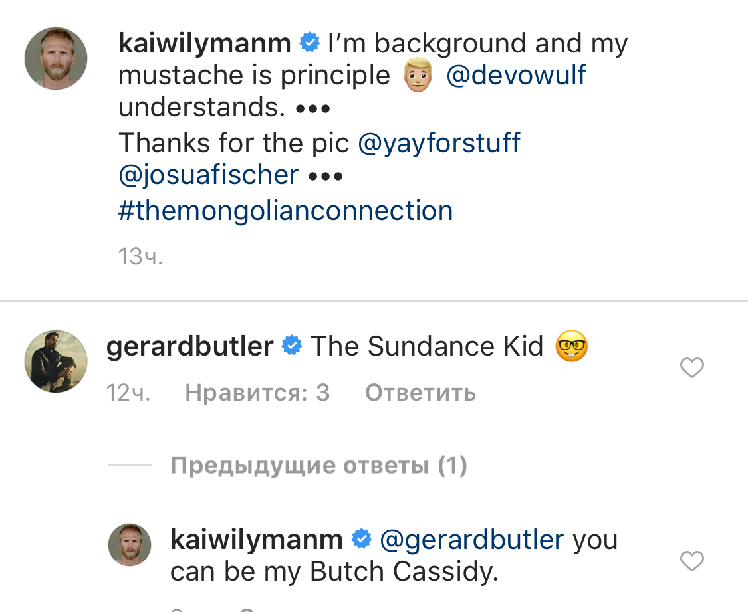This screenshot has width=748, height=612.
Task: Tap verified badge in the reply comment
Action: pos(361,539)
